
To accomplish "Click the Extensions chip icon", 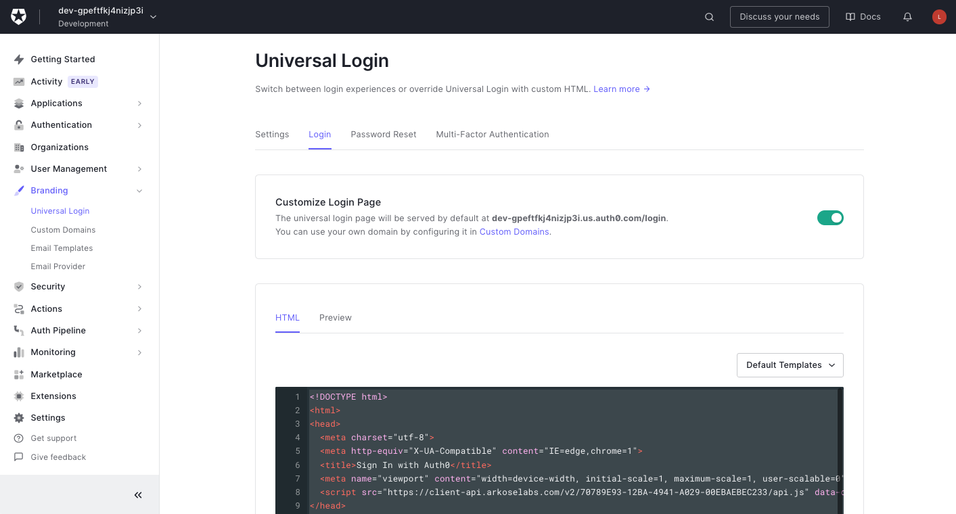I will 19,396.
